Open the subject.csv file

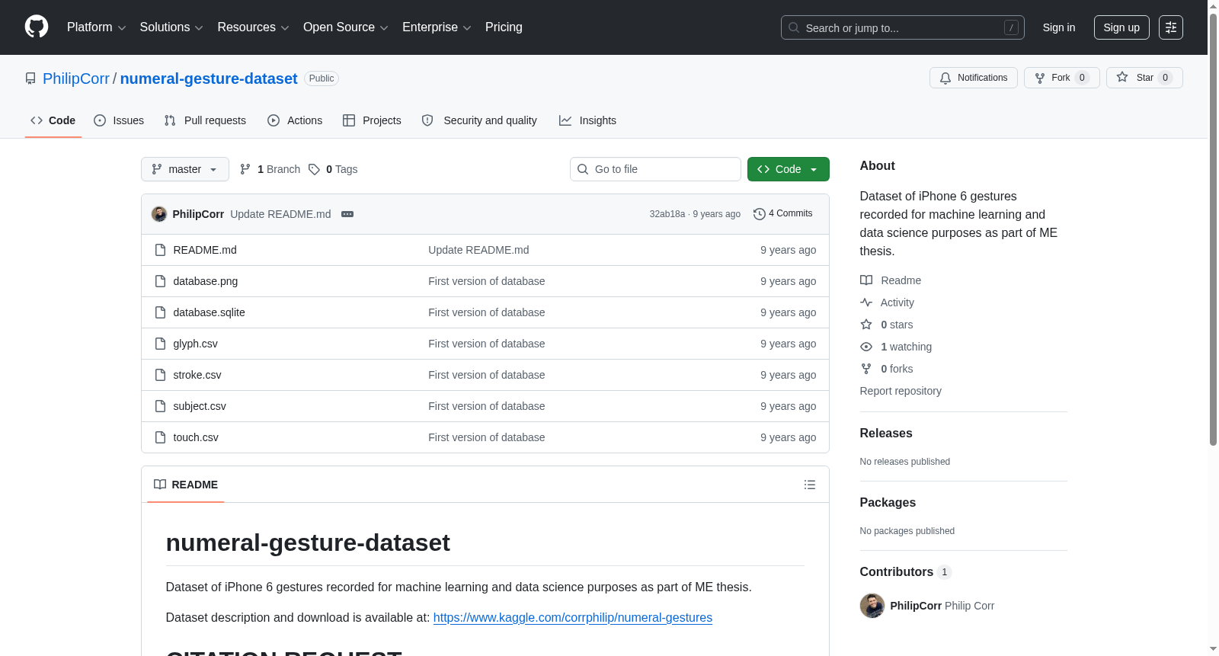[x=200, y=406]
